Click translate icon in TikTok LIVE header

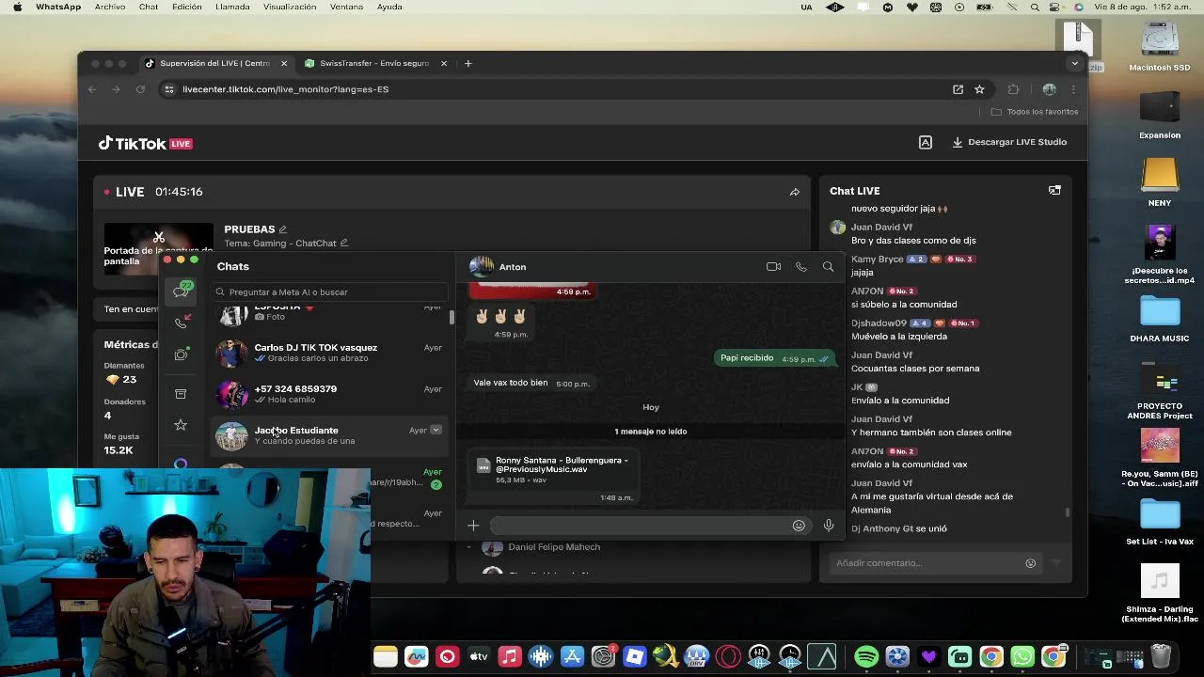click(x=926, y=142)
